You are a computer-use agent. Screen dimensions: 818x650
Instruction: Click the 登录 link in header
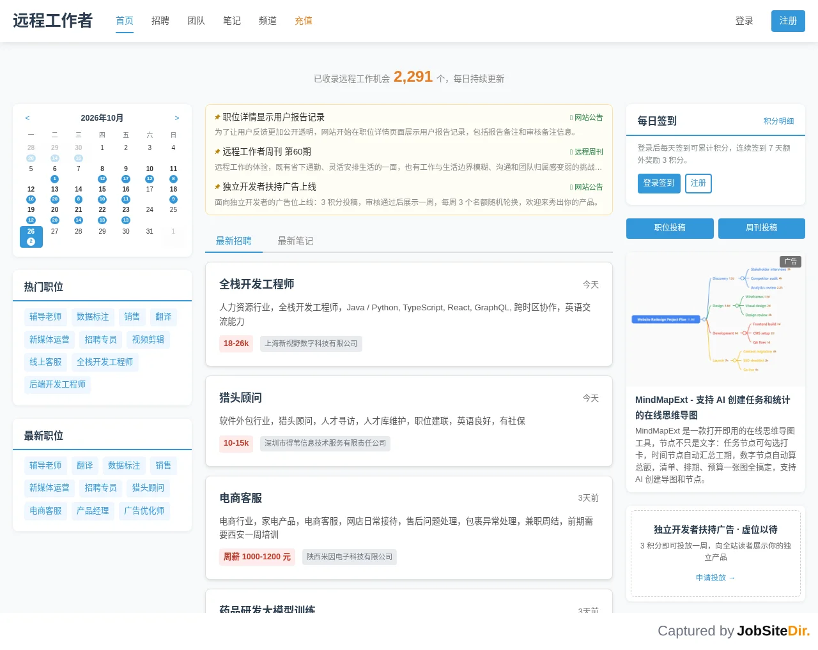(745, 21)
